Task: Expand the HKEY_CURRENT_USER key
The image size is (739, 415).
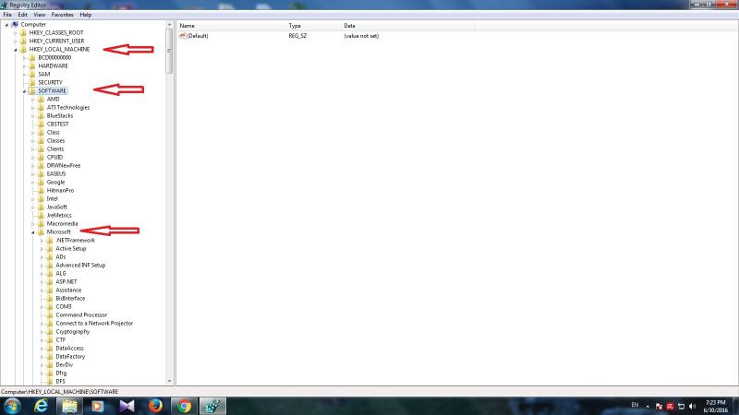Action: coord(15,41)
